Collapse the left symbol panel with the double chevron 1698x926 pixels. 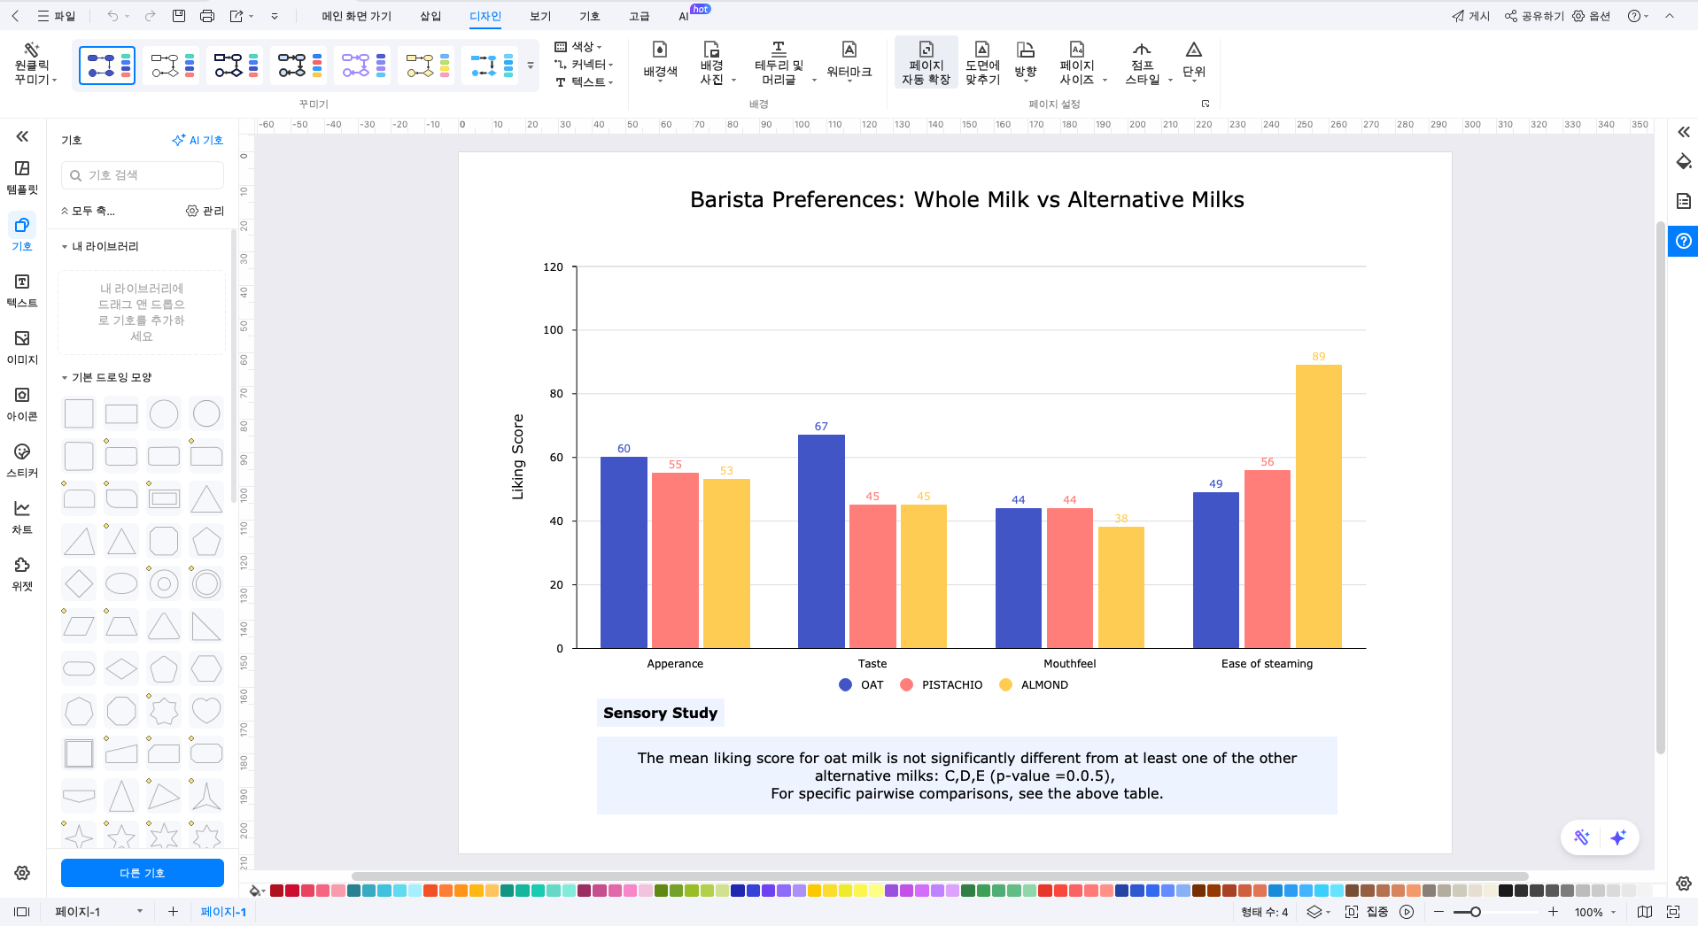[22, 136]
